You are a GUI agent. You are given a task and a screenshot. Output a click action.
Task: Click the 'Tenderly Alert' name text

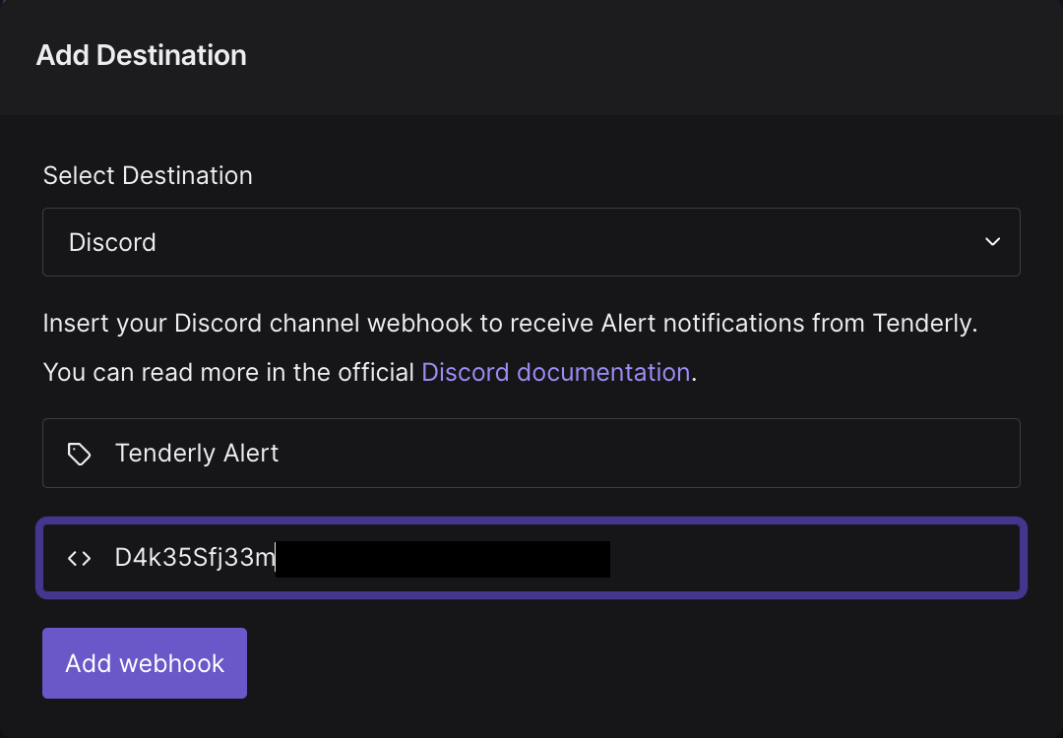coord(197,453)
